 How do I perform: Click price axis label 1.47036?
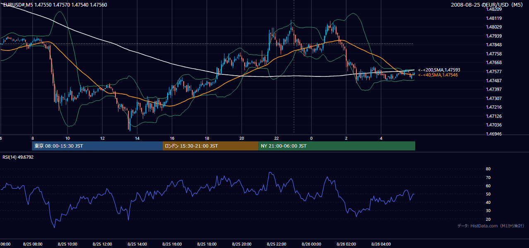[494, 125]
